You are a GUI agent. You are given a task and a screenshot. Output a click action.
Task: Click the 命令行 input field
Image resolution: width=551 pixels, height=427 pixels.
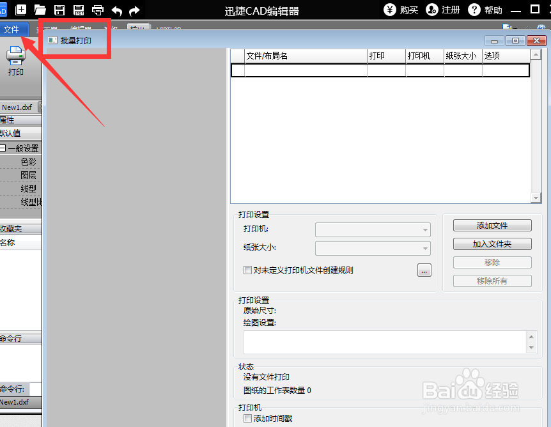(x=36, y=389)
